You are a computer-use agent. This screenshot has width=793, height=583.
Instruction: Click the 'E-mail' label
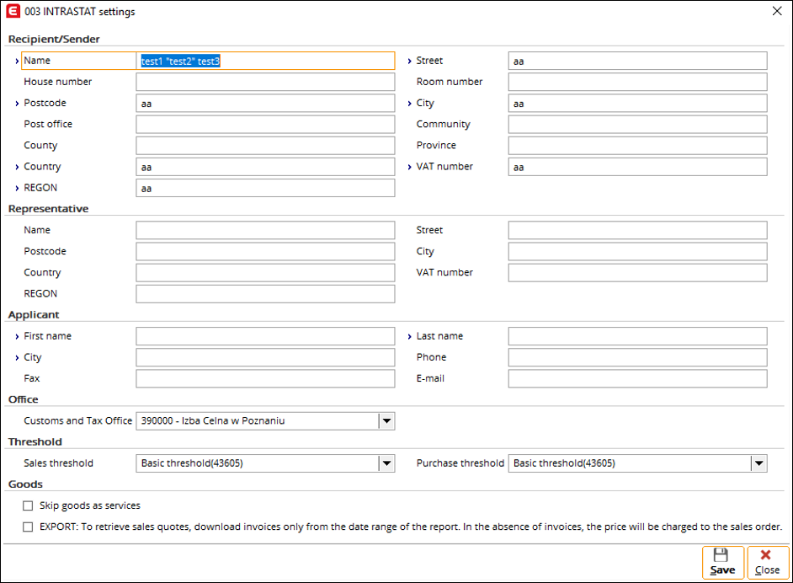pyautogui.click(x=430, y=379)
